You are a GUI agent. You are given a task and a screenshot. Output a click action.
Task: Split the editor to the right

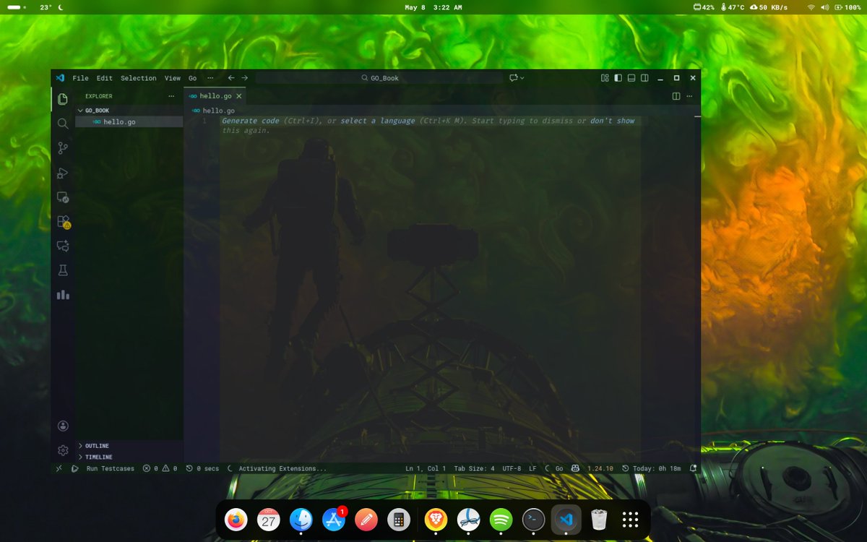676,95
